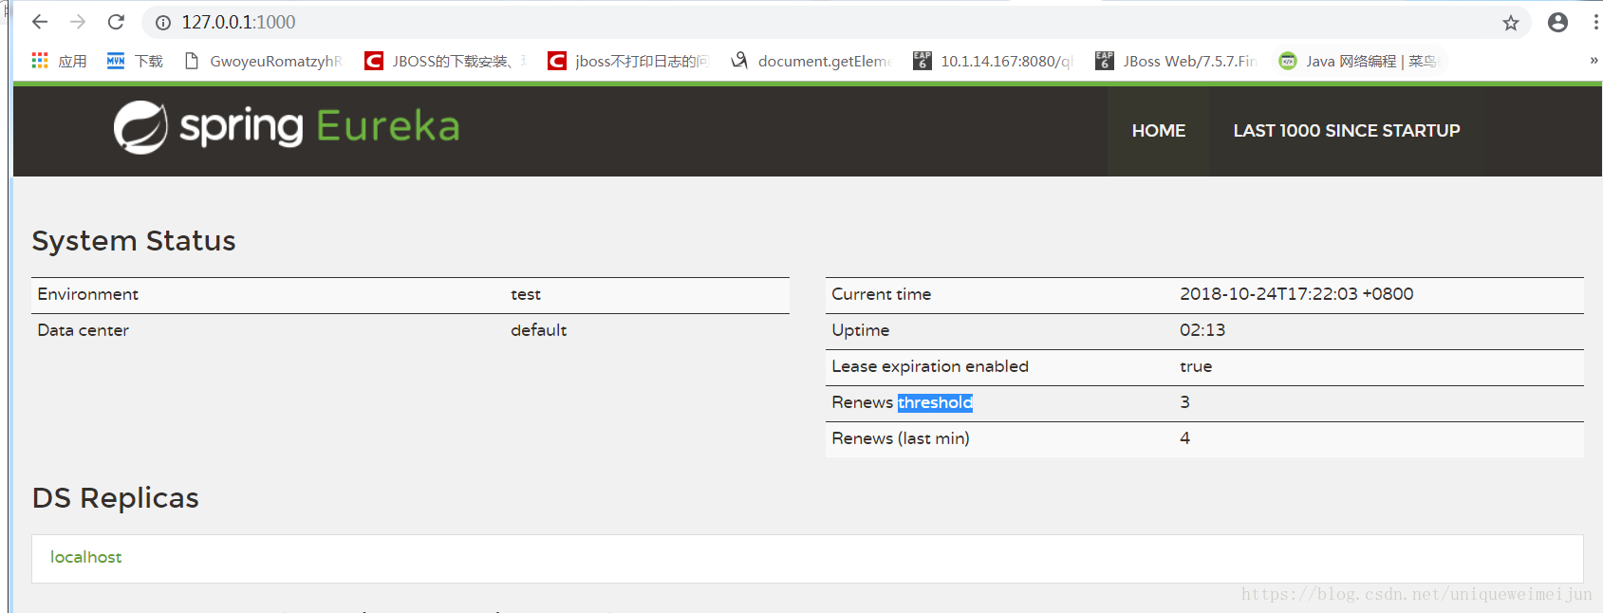Open the JBOSS download install bookmark
The height and width of the screenshot is (613, 1603).
point(445,61)
